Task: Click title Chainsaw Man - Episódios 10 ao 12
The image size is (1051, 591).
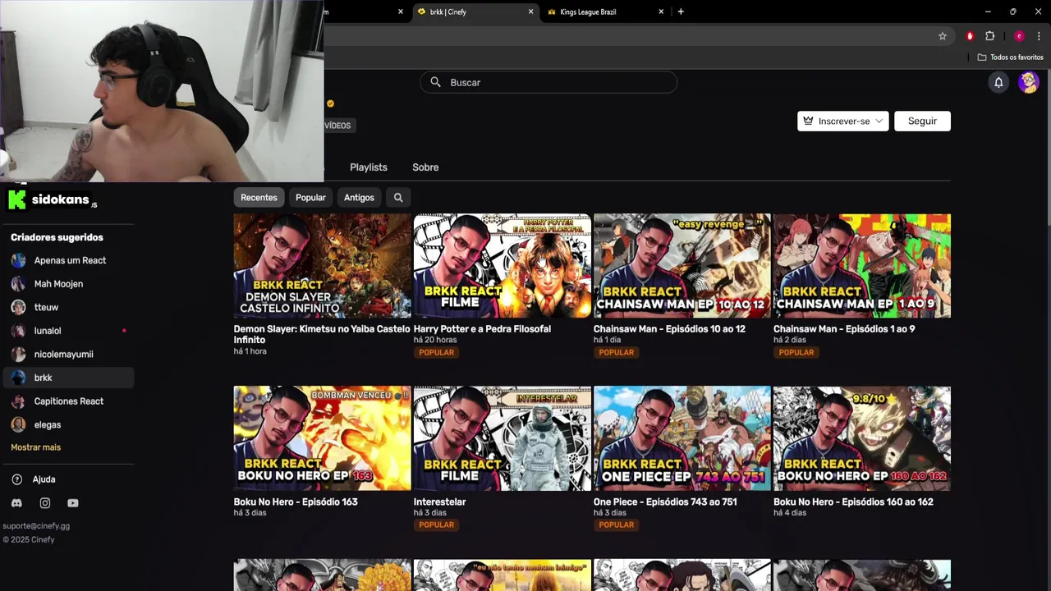Action: click(x=669, y=329)
